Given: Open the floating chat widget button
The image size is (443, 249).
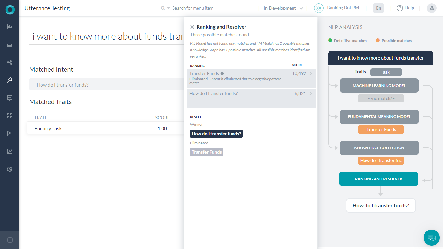Looking at the screenshot, I should coord(432,238).
